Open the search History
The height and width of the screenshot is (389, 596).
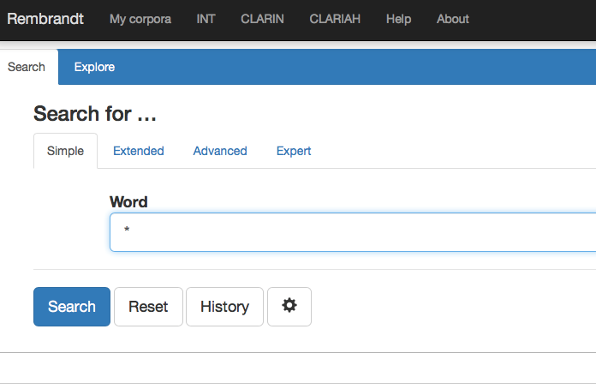224,307
